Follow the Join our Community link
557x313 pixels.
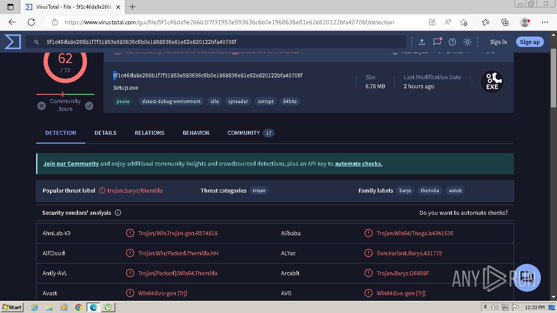click(71, 163)
